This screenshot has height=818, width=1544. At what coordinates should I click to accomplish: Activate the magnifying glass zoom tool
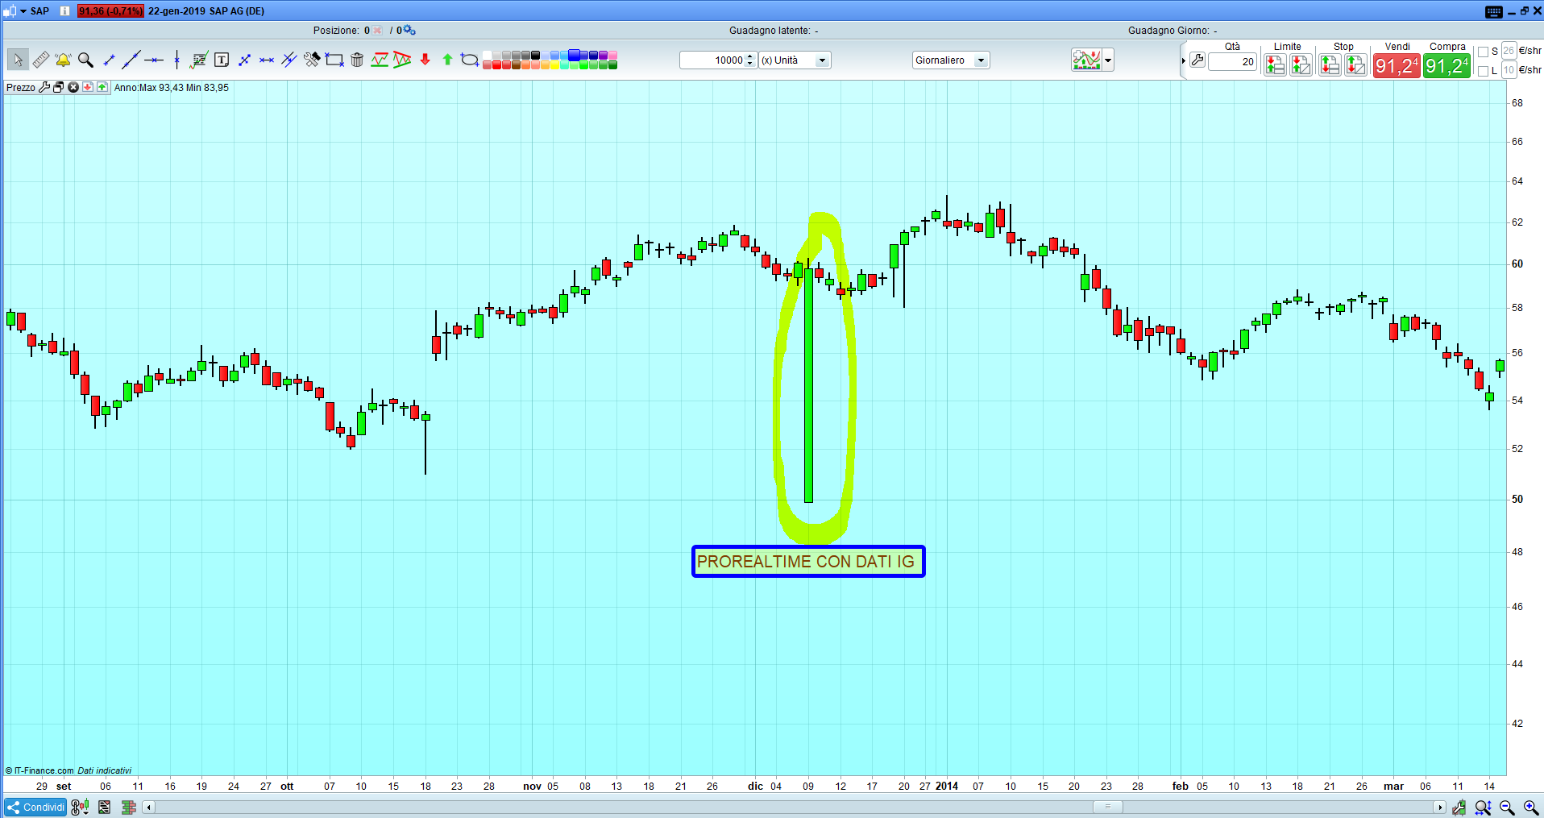click(x=85, y=60)
